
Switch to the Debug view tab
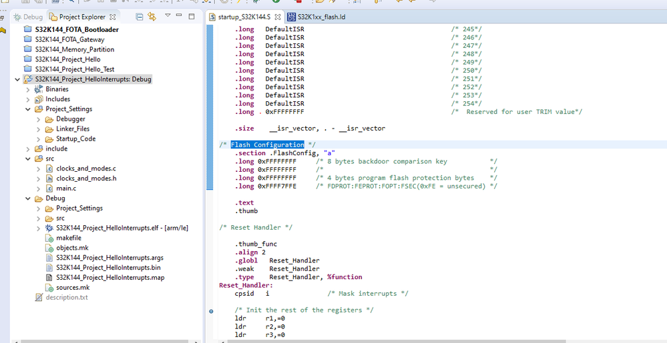click(x=28, y=17)
